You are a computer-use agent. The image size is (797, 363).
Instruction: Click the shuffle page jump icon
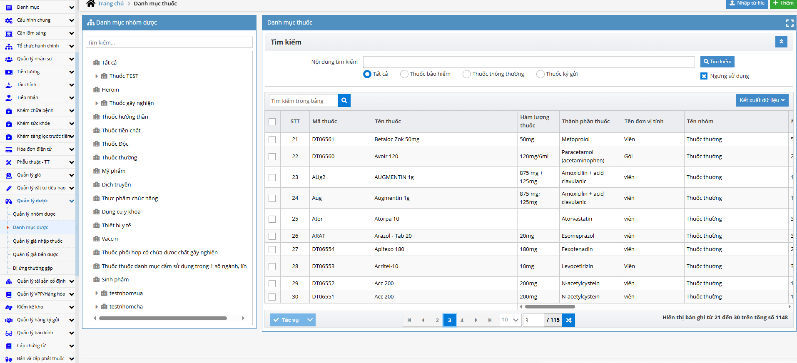click(x=568, y=320)
